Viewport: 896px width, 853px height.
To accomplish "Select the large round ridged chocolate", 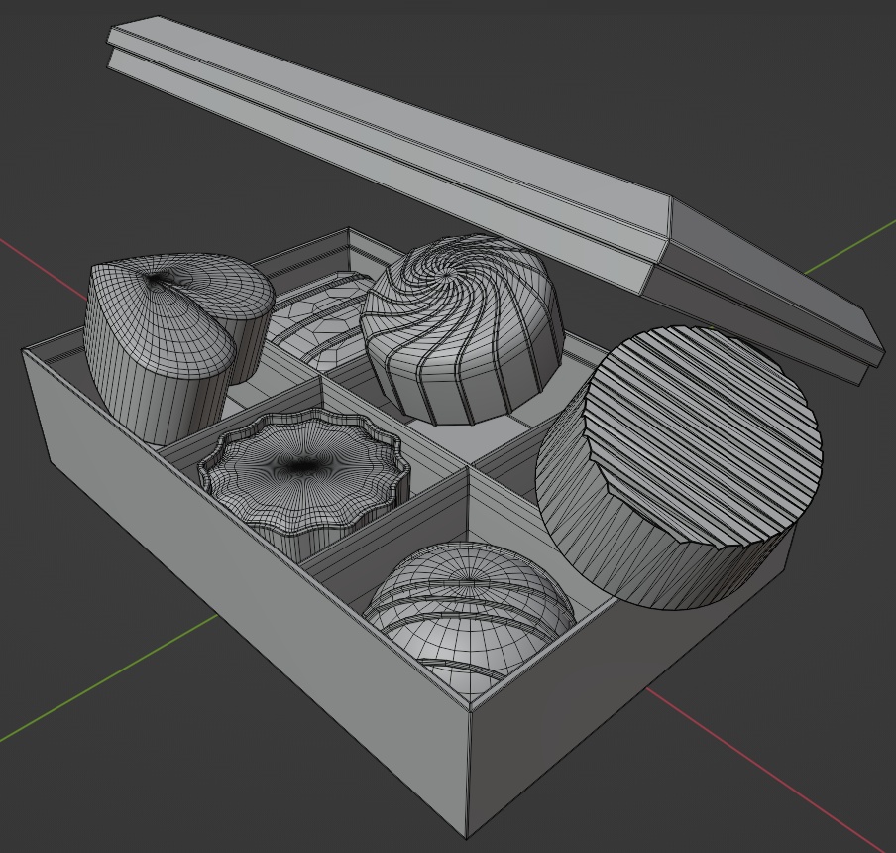I will pos(677,469).
